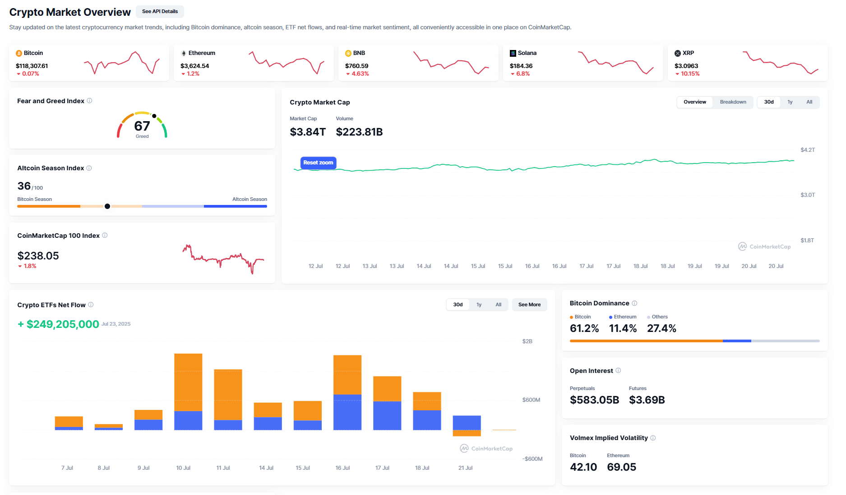Viewport: 846px width, 495px height.
Task: Click Ethereum legend in Bitcoin Dominance
Action: 623,317
